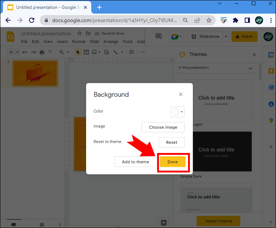
Task: Click the Zoom tool icon
Action: [x=61, y=52]
